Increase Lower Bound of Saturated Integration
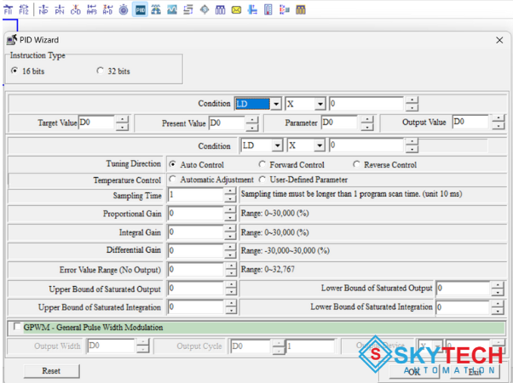Viewport: 513px width, 383px height. (x=498, y=304)
